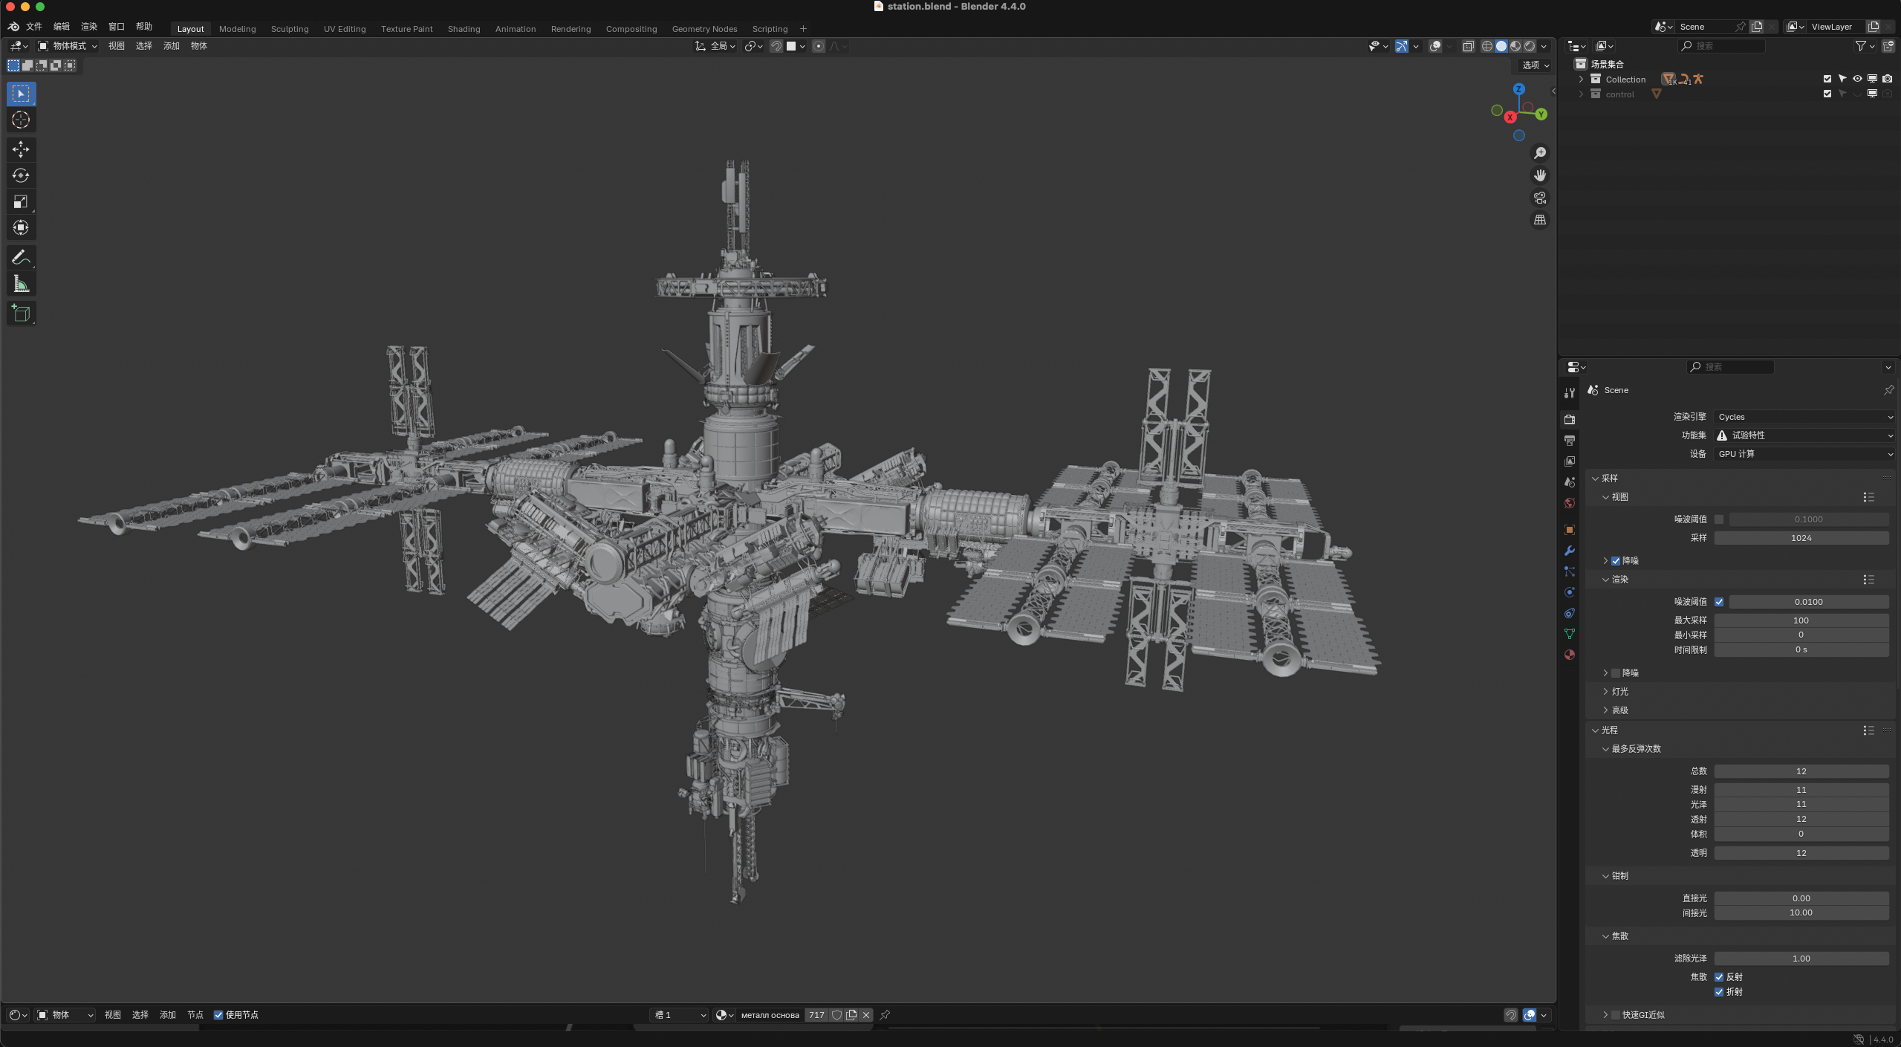
Task: Open the 帮助 menu
Action: pos(144,27)
